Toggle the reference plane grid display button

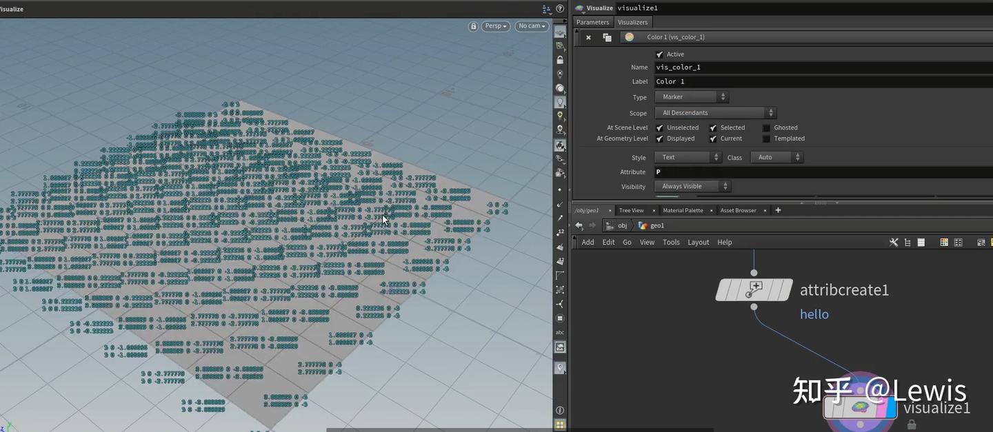coord(560,32)
